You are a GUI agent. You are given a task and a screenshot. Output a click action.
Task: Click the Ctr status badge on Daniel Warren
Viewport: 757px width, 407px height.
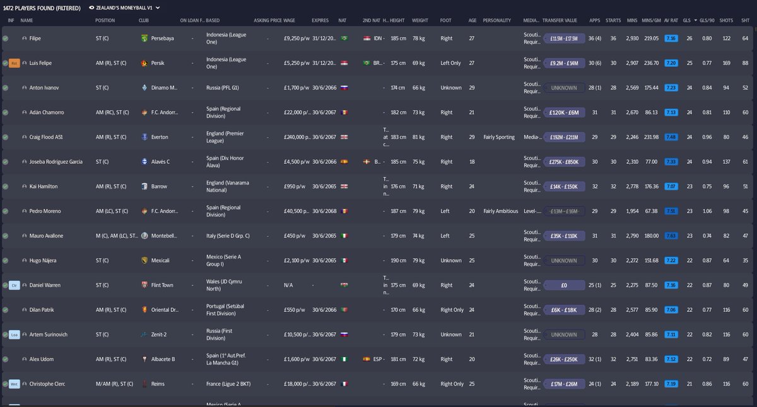pos(14,285)
